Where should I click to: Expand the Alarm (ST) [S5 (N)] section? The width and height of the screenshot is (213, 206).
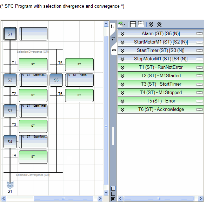(x=122, y=34)
